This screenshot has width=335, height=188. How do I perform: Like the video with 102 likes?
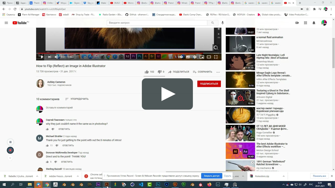coord(149,72)
